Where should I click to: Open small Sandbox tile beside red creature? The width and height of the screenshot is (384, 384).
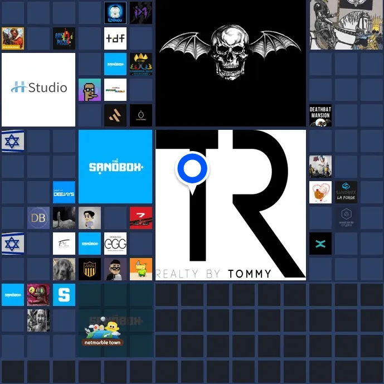[13, 295]
